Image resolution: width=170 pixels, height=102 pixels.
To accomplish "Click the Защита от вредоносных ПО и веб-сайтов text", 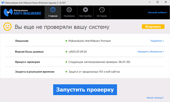I will coord(94,72).
